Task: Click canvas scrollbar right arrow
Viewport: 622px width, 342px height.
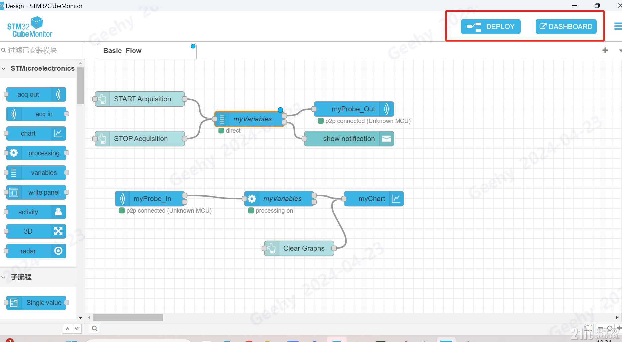Action: [617, 318]
